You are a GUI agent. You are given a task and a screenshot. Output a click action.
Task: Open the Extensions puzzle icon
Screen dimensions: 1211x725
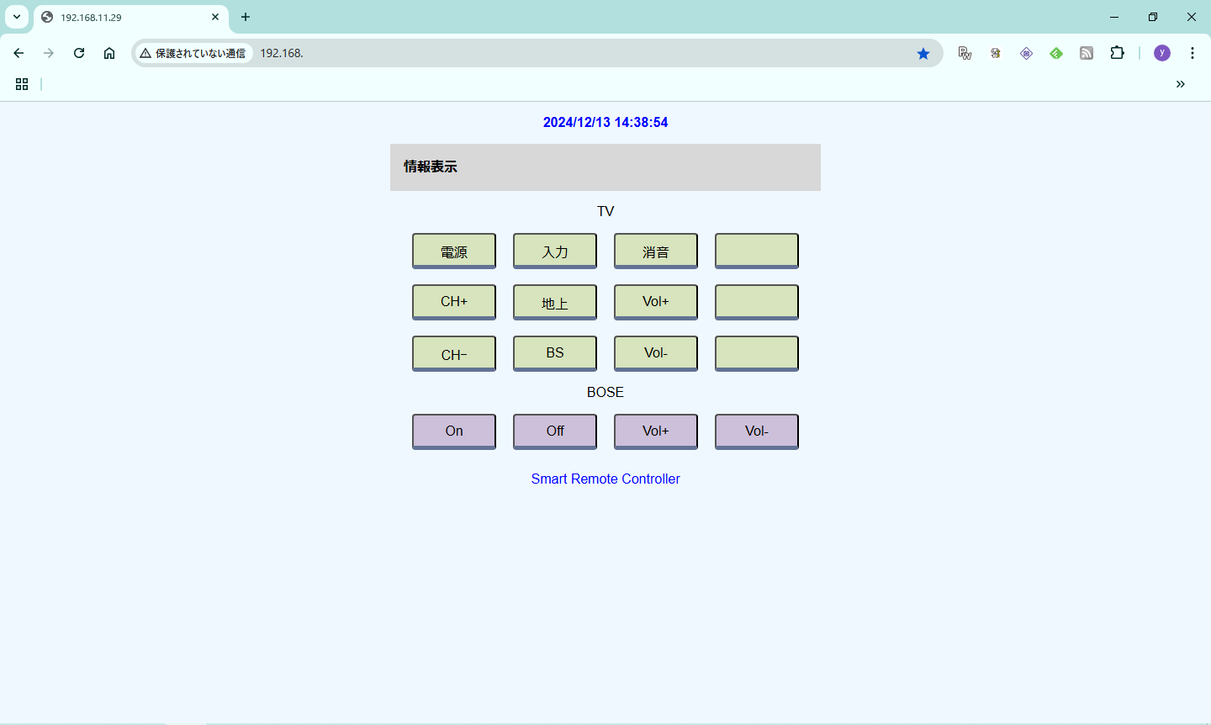(x=1117, y=53)
